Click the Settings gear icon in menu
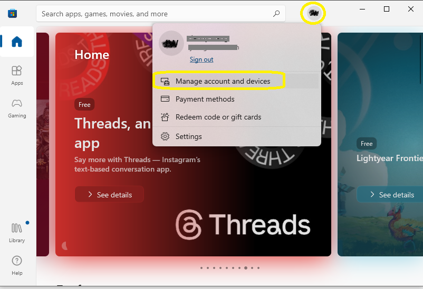Screen dimensions: 423x289 click(165, 136)
